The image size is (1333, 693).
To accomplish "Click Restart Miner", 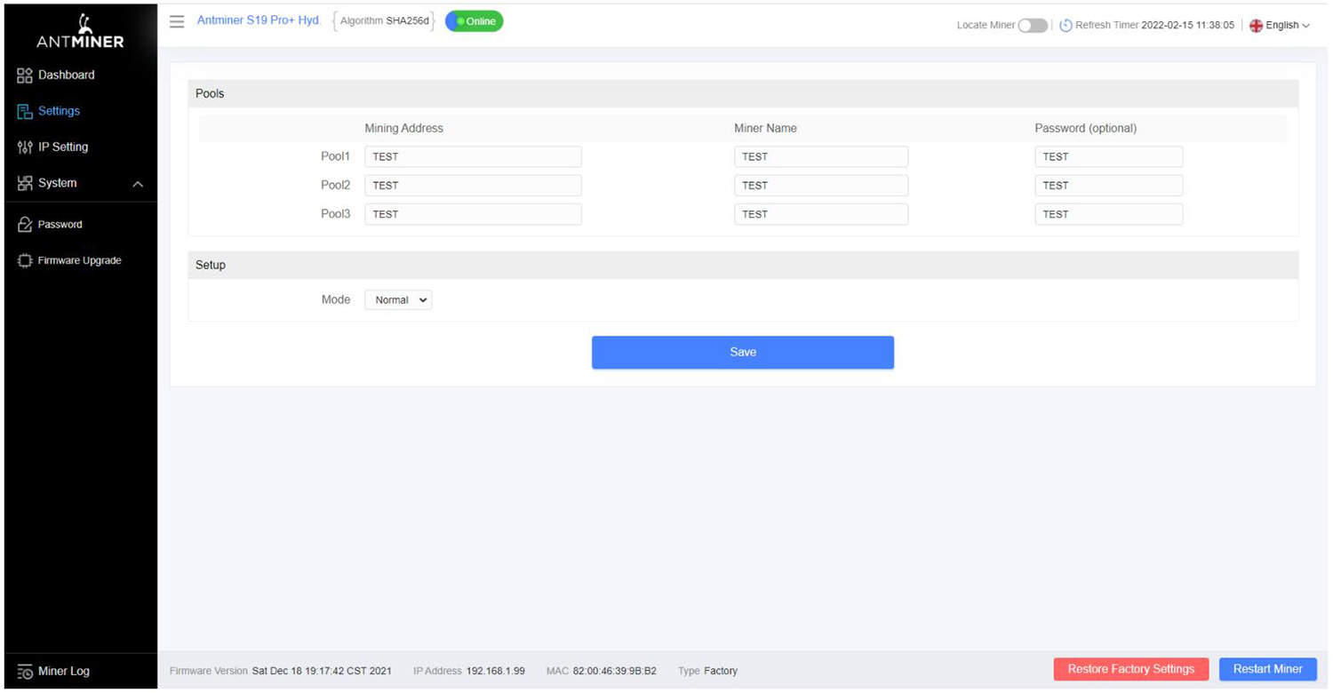I will pos(1267,669).
